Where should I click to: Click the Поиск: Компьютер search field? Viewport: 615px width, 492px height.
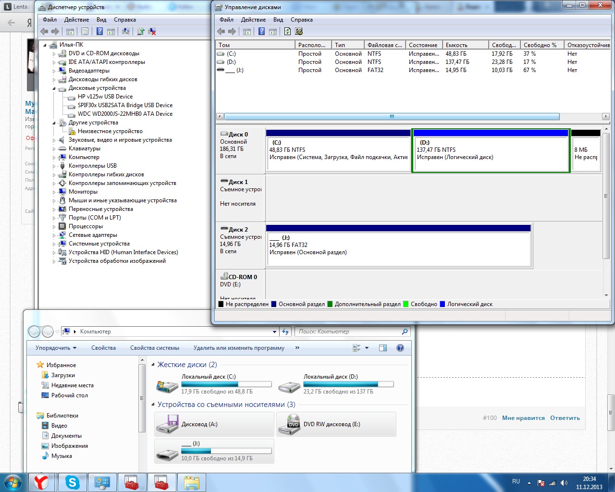pos(348,332)
